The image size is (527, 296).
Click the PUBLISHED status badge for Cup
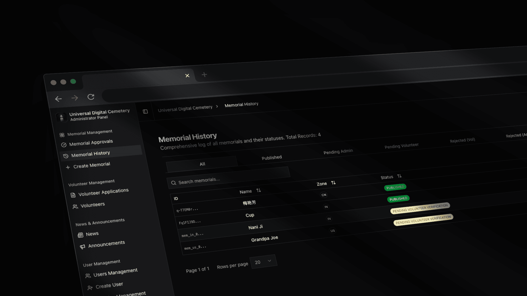pyautogui.click(x=398, y=198)
